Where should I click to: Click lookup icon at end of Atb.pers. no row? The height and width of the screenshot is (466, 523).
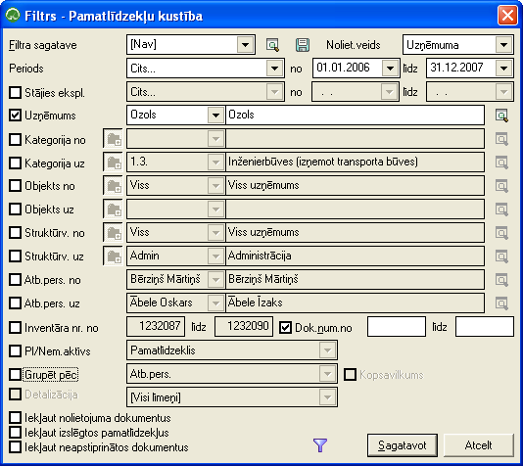click(501, 280)
